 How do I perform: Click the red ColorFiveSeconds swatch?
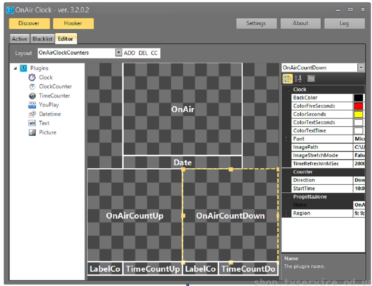(x=359, y=106)
